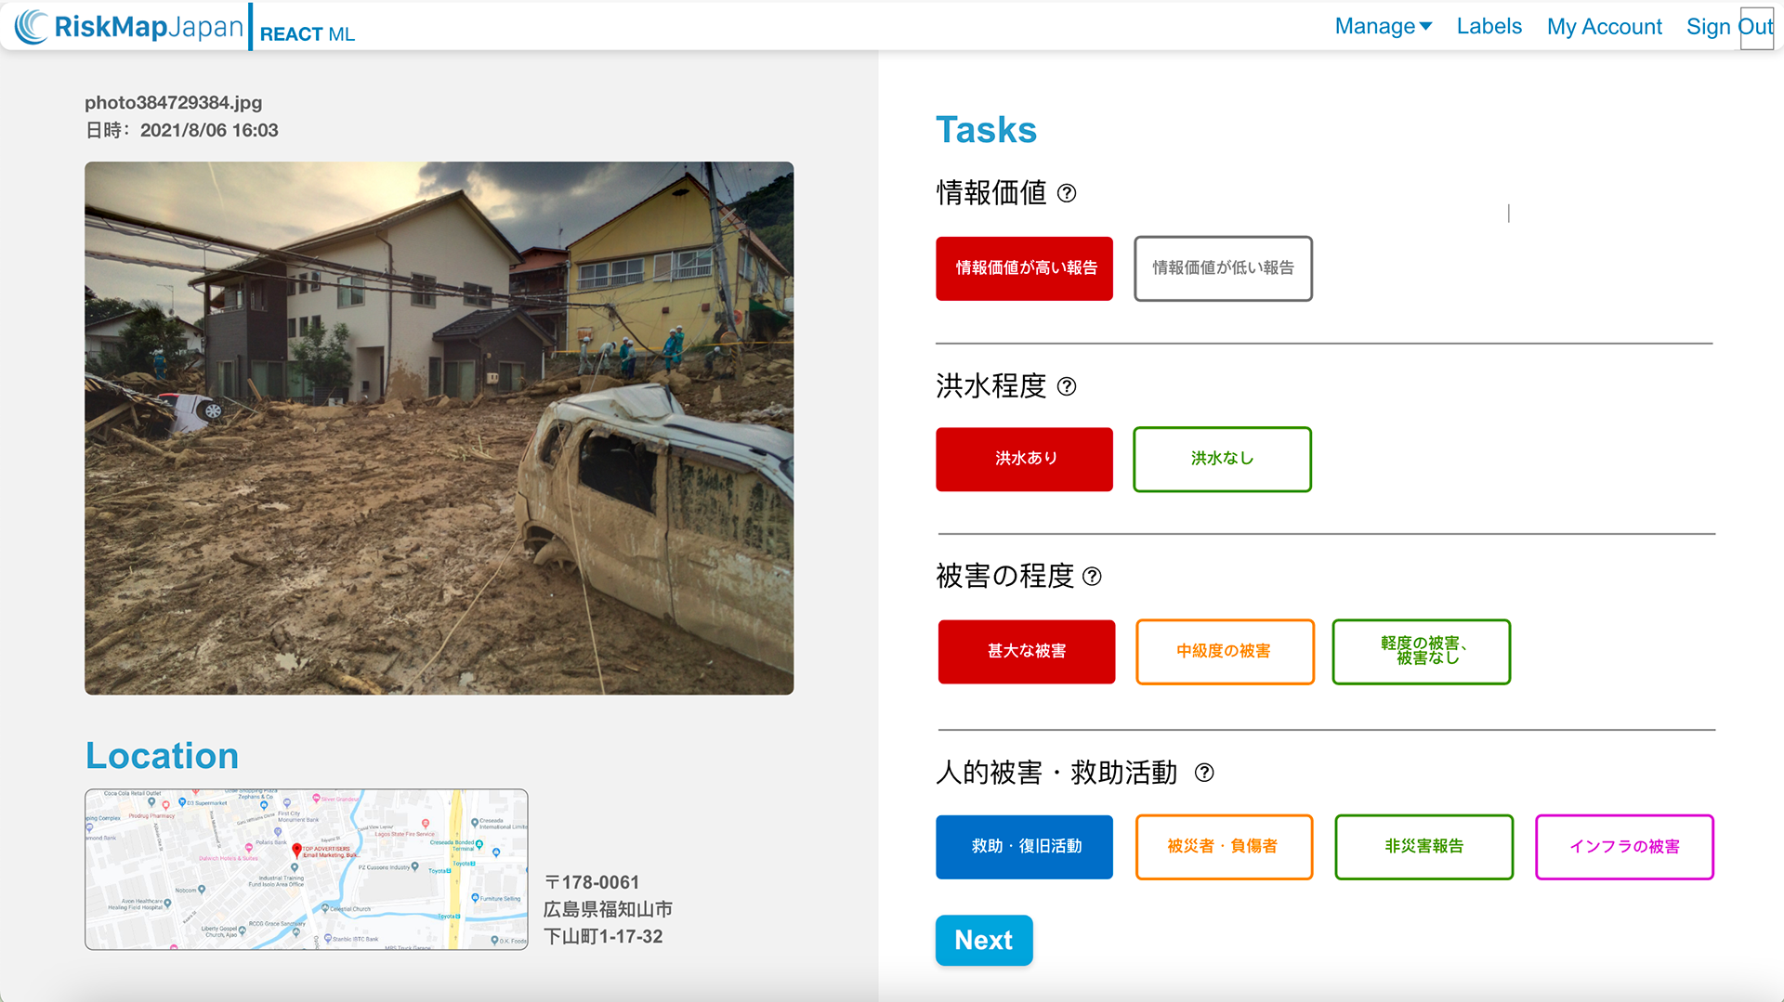
Task: Click the red location pin on the map
Action: point(296,850)
